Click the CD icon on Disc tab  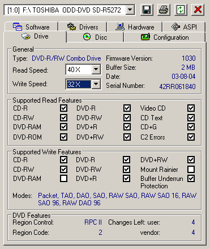pos(87,37)
